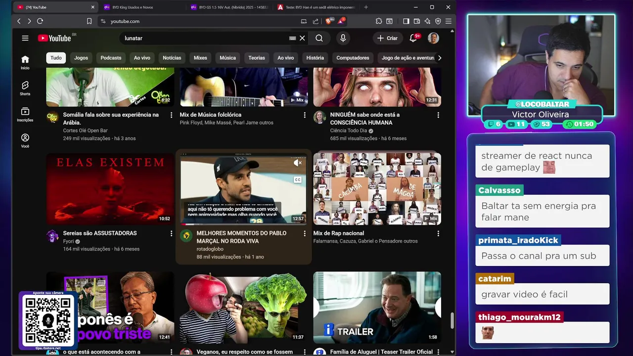Open the Ciência Todo Dia channel link
This screenshot has width=633, height=356.
click(x=349, y=131)
